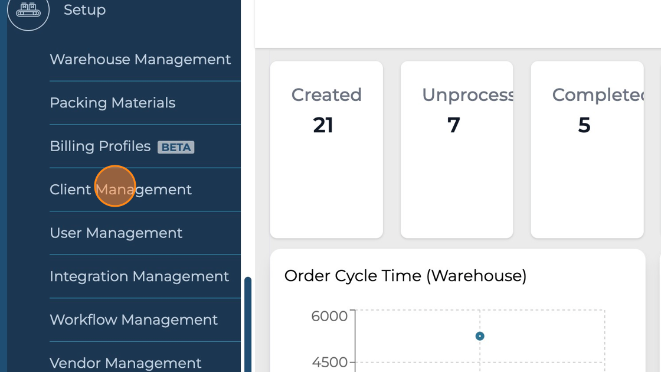Open the Setup section label
The height and width of the screenshot is (372, 661).
click(x=84, y=10)
